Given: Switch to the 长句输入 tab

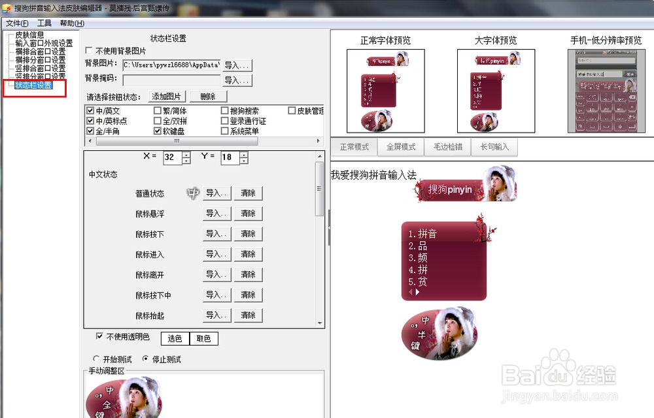Looking at the screenshot, I should [x=494, y=147].
